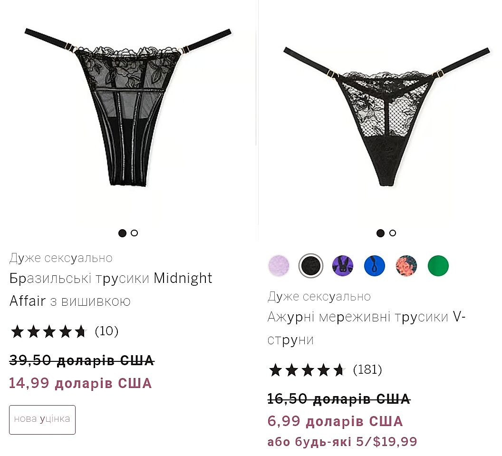Click the 14,99 доларів США sale price
The height and width of the screenshot is (456, 502).
(80, 383)
